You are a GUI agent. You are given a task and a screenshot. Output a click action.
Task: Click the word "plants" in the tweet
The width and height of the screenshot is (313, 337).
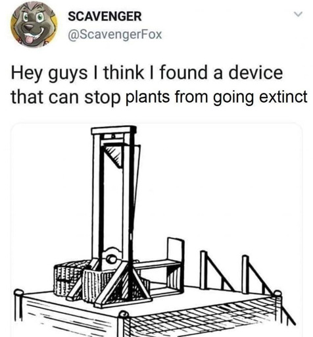click(x=147, y=97)
